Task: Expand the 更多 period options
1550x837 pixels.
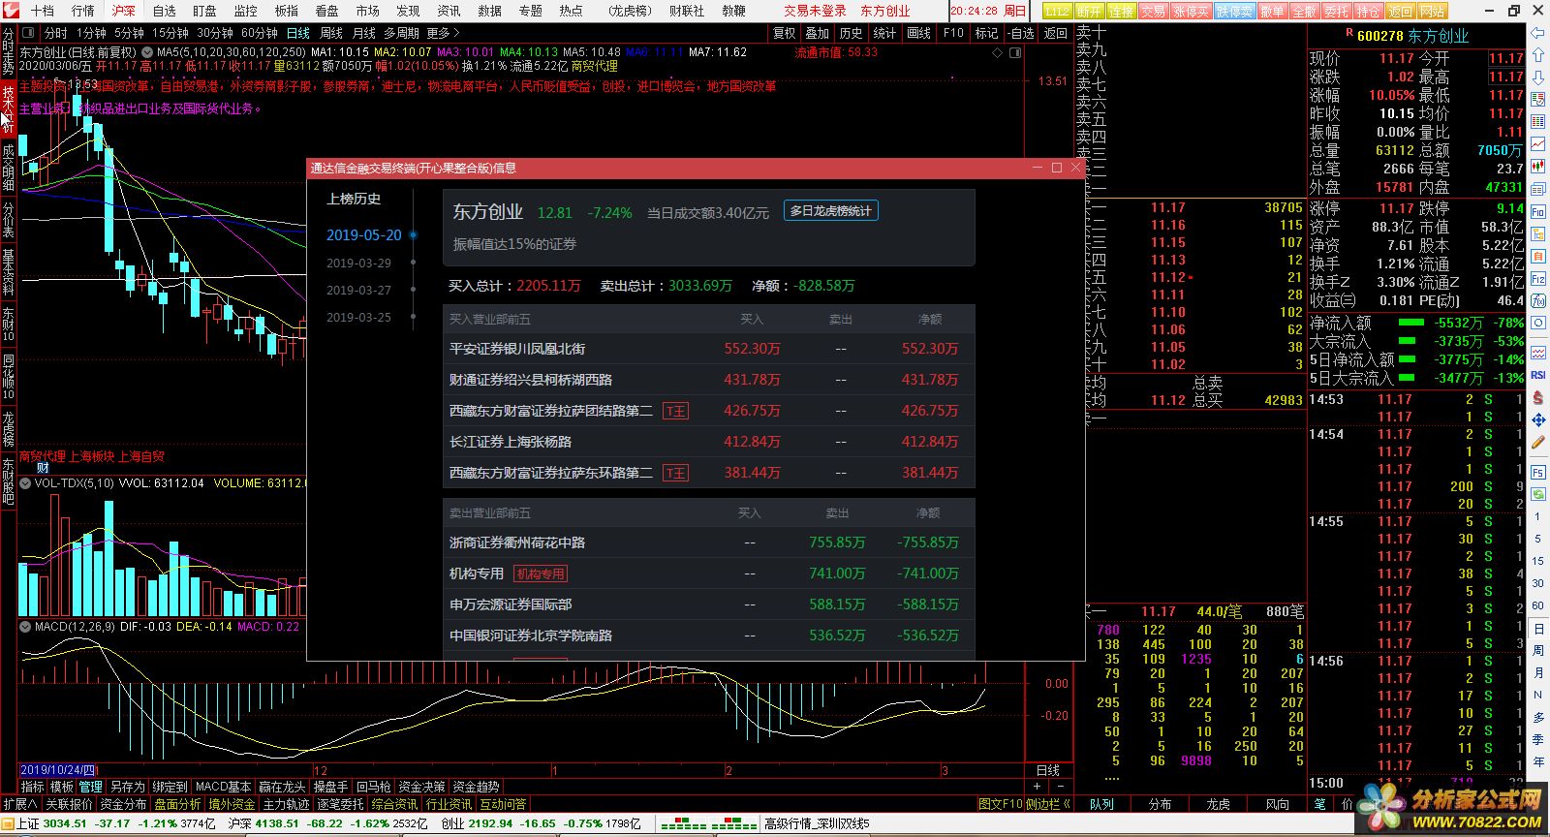Action: 443,33
